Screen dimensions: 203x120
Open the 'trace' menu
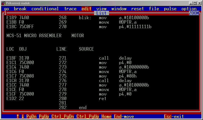point(70,9)
